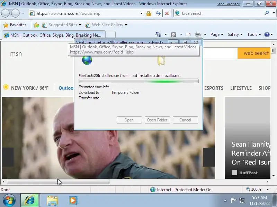The height and width of the screenshot is (207, 277).
Task: Click the Read Mail icon
Action: coord(188,34)
